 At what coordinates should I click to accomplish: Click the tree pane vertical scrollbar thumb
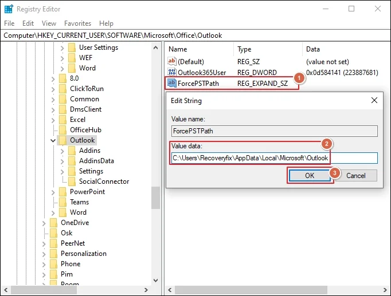click(155, 198)
